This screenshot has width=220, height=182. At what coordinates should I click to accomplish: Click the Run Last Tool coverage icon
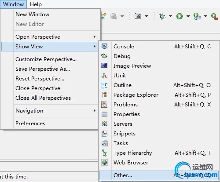coord(197,16)
